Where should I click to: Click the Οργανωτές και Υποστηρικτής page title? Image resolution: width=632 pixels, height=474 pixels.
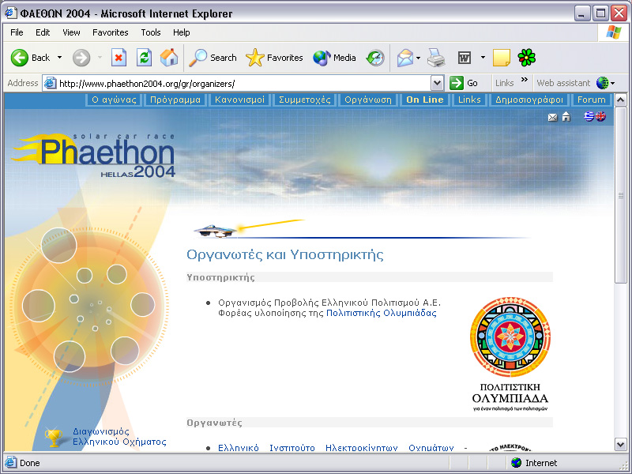pyautogui.click(x=285, y=254)
